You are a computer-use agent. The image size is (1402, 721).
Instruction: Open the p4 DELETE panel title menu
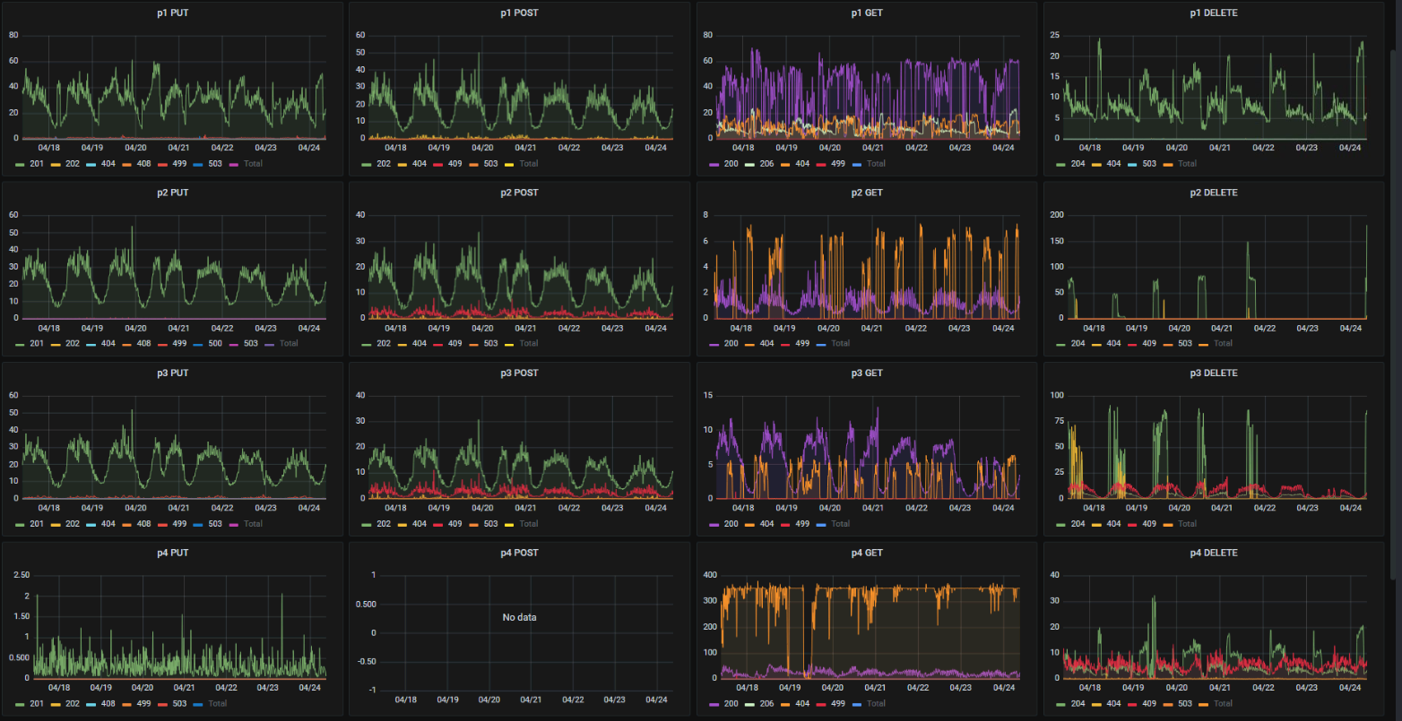pos(1214,553)
